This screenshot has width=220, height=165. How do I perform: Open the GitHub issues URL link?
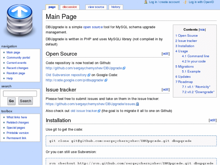click(90, 104)
